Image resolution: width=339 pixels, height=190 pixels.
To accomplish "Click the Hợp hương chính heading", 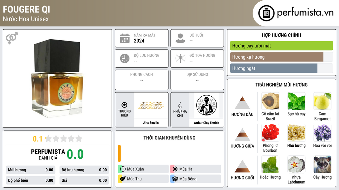I will tap(281, 35).
